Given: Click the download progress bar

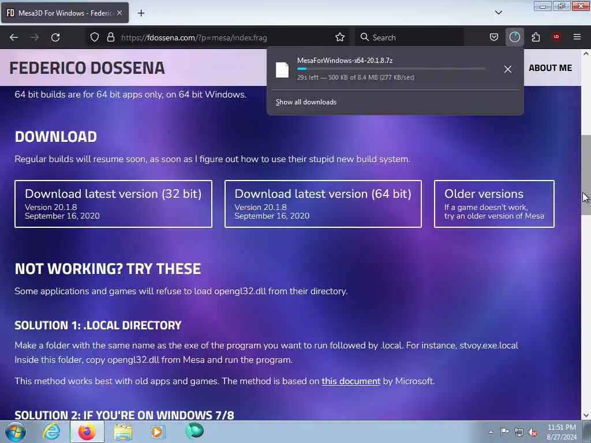Looking at the screenshot, I should coord(391,69).
